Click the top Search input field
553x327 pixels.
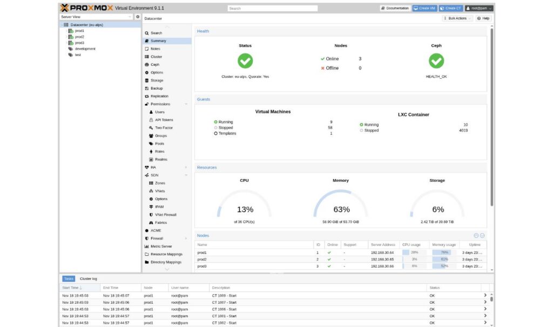pos(272,9)
